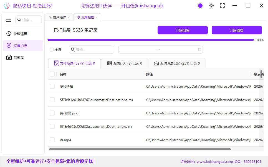Click the 开始扫描 button
Screen dimensions: 268x167
pos(183,30)
